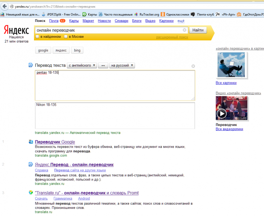Image resolution: width=264 pixels, height=216 pixels.
Task: Select the Поиск tab
Action: (x=40, y=21)
